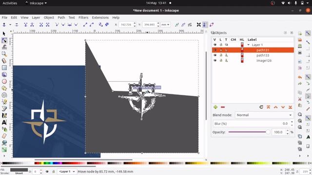The image size is (312, 175).
Task: Select the path131 row label
Action: coord(263,50)
